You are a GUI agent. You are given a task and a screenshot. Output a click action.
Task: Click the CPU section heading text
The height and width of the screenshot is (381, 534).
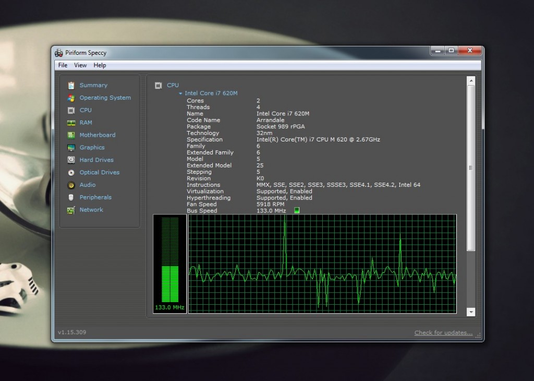[173, 85]
